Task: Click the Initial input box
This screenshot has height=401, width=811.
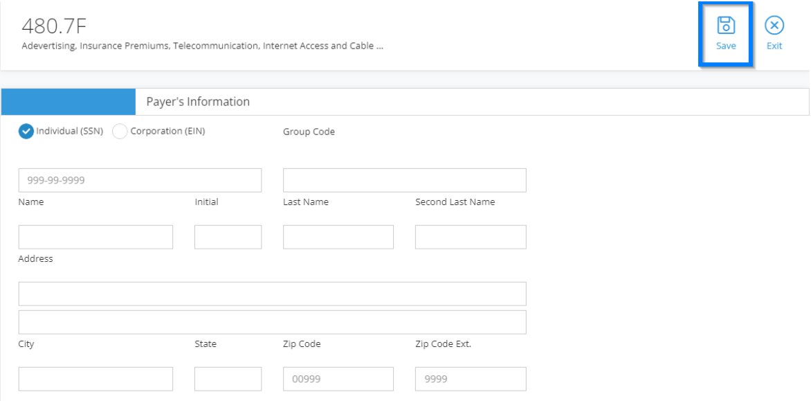Action: point(228,237)
